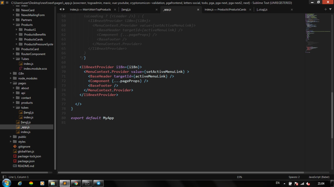334x187 pixels.
Task: Open the JavaScript (Babel) syntax selector
Action: [319, 177]
